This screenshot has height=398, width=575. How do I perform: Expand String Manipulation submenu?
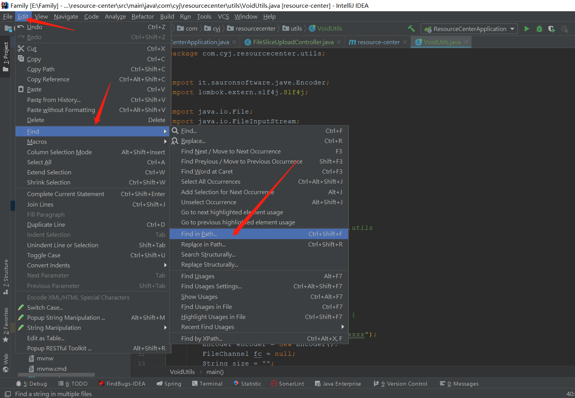click(x=93, y=327)
